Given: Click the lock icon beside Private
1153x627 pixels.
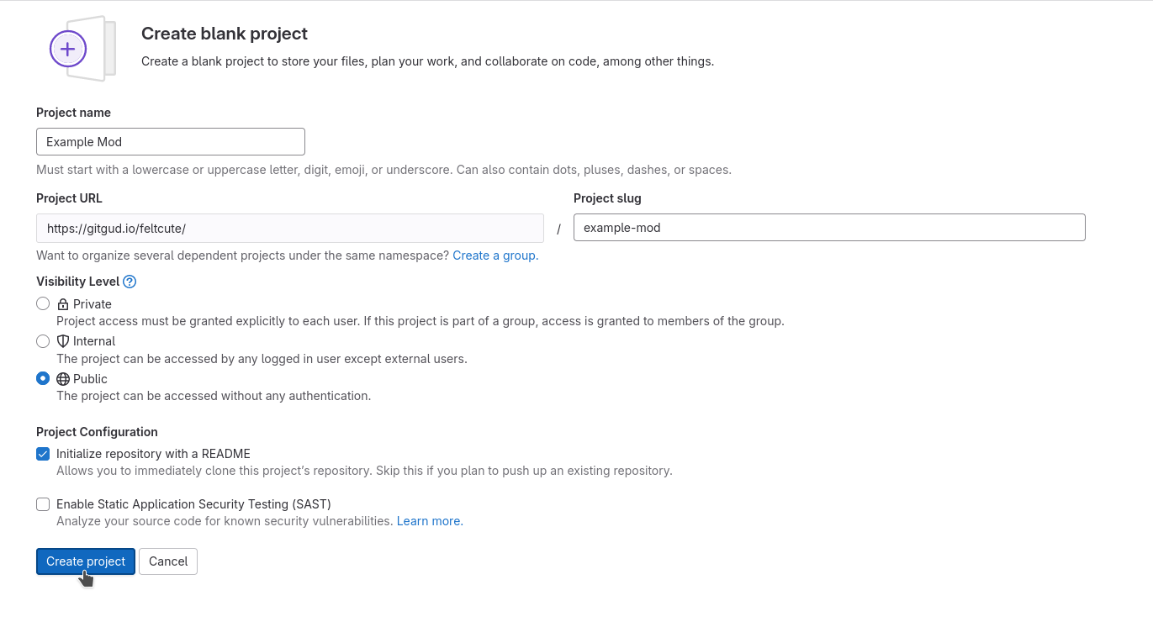Looking at the screenshot, I should [63, 304].
